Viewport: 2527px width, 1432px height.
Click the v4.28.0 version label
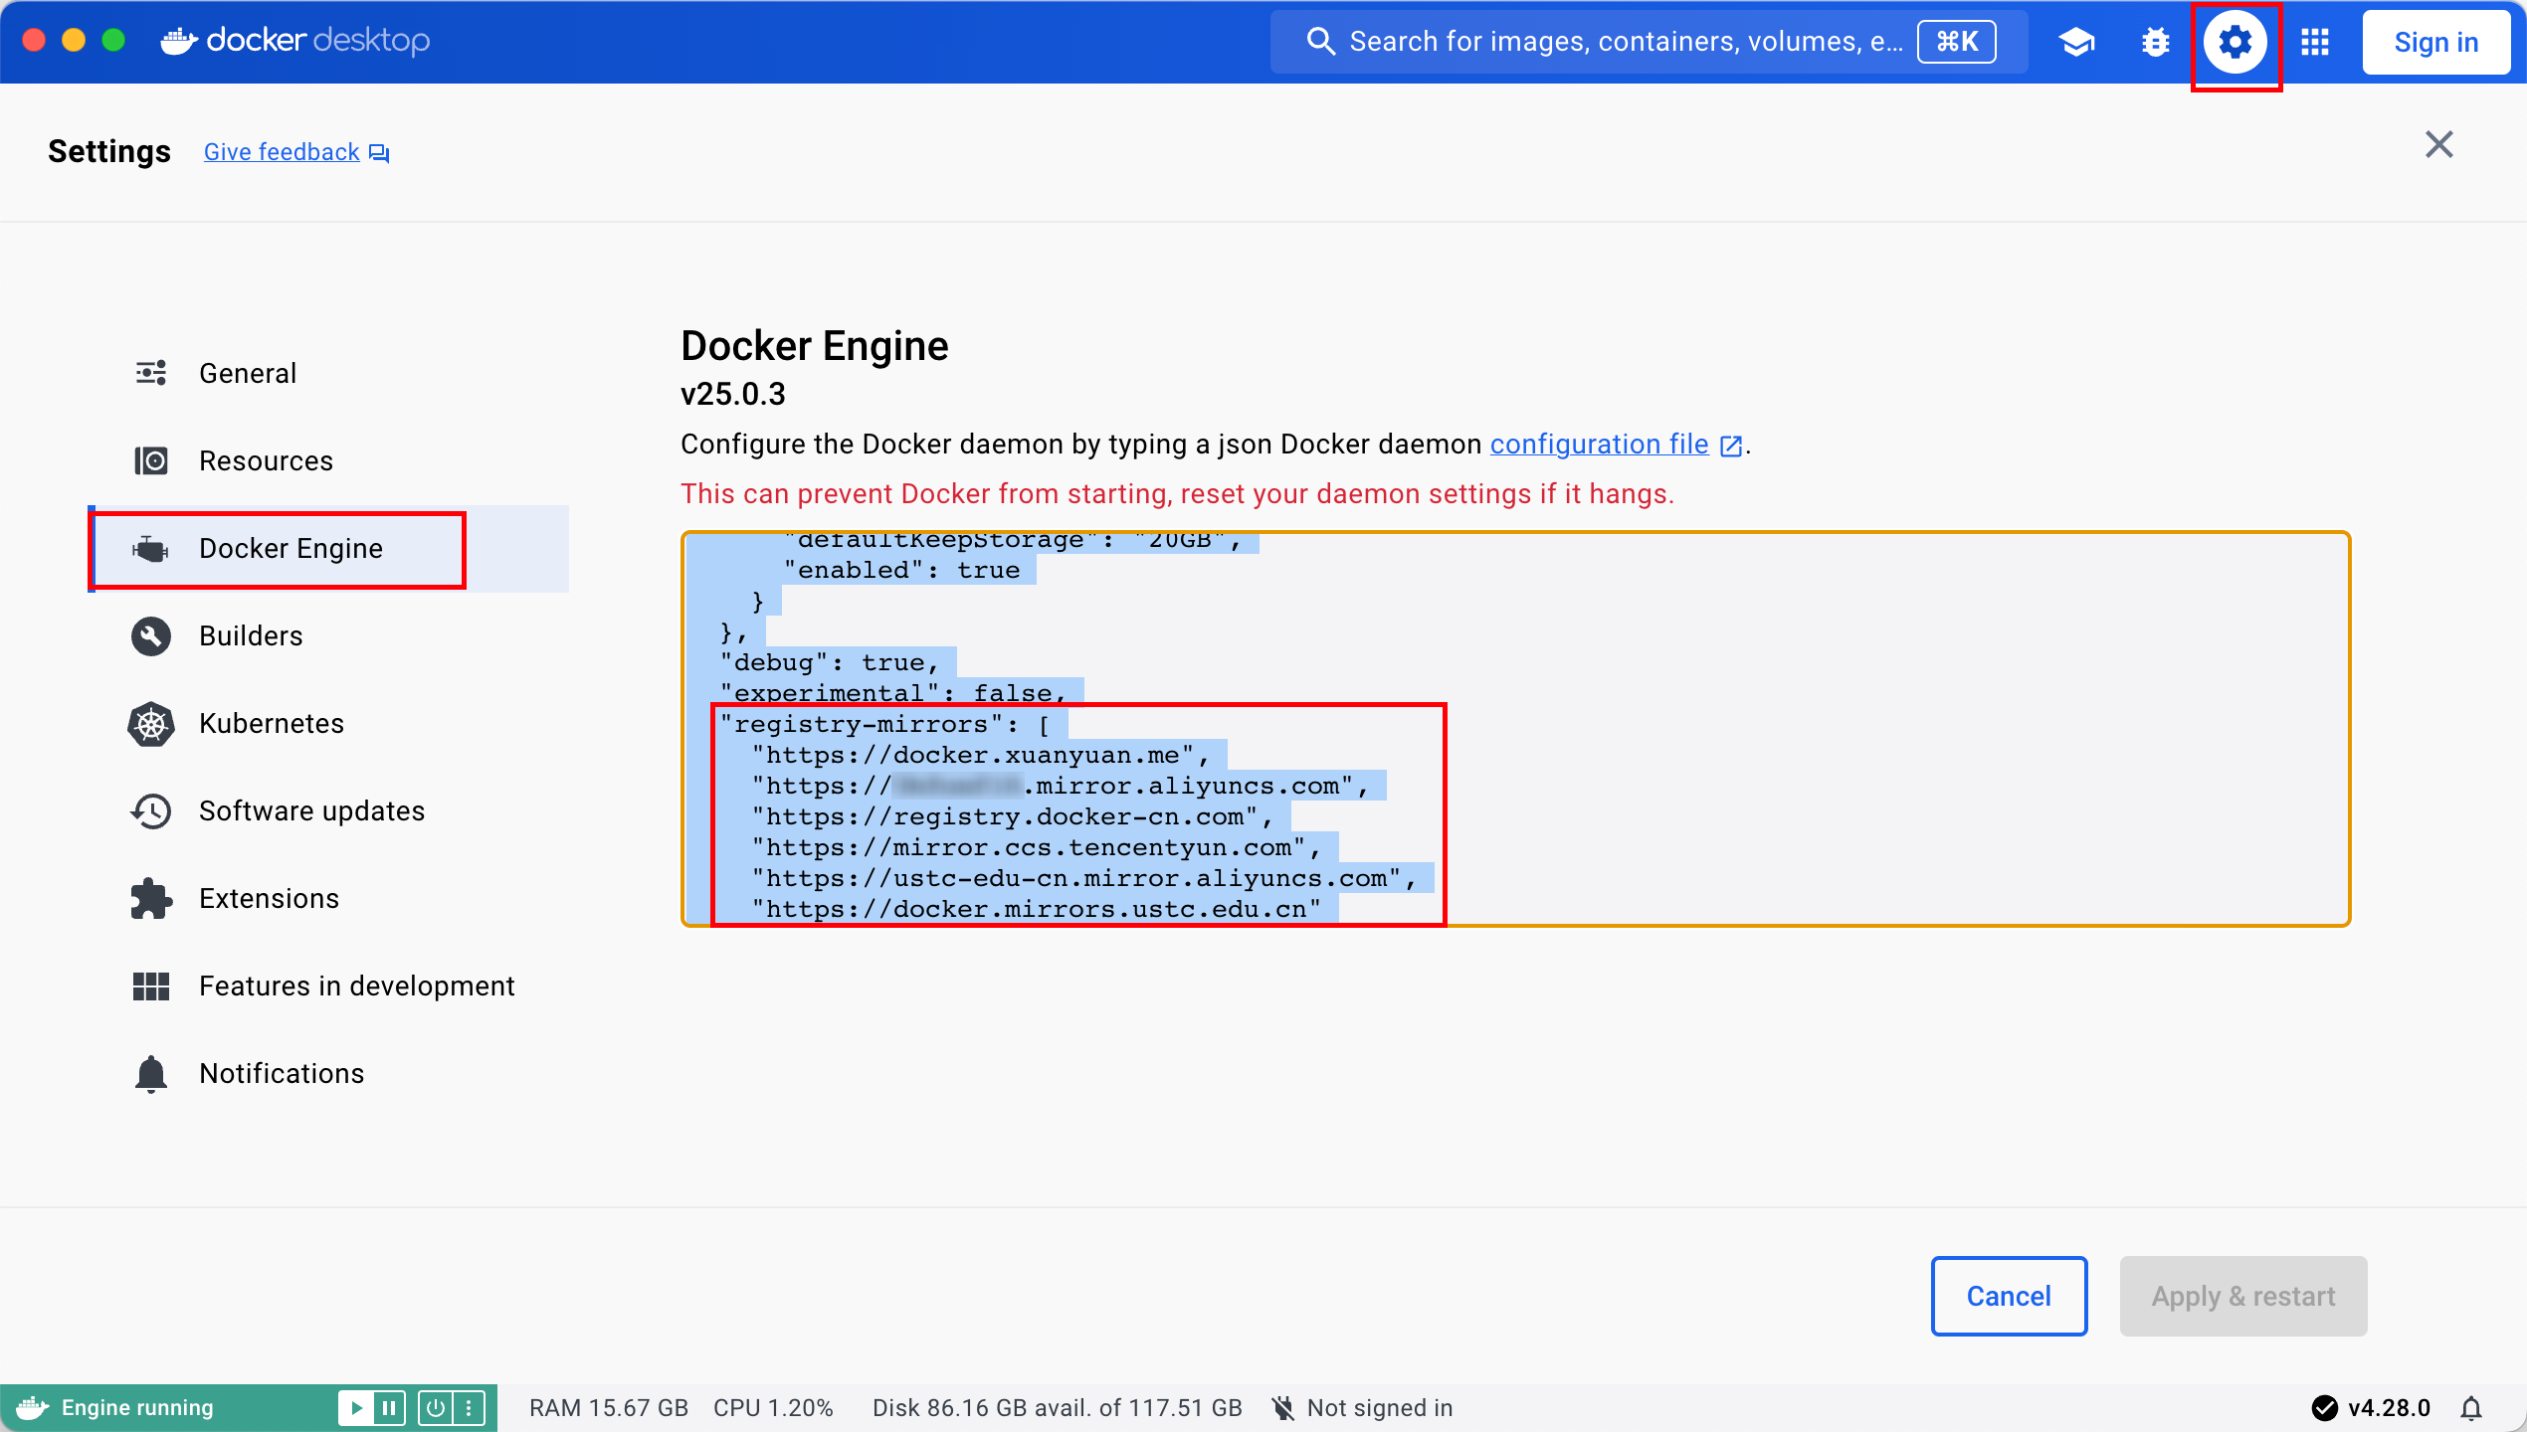tap(2389, 1407)
